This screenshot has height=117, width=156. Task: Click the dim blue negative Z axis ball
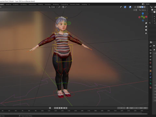[x=143, y=20]
